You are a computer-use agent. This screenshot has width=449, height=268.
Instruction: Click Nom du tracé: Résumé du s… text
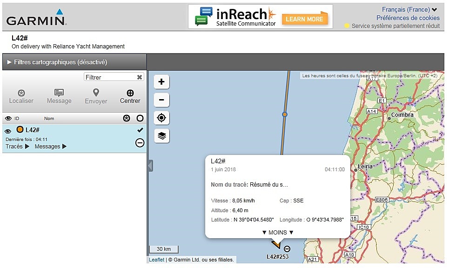pos(249,185)
